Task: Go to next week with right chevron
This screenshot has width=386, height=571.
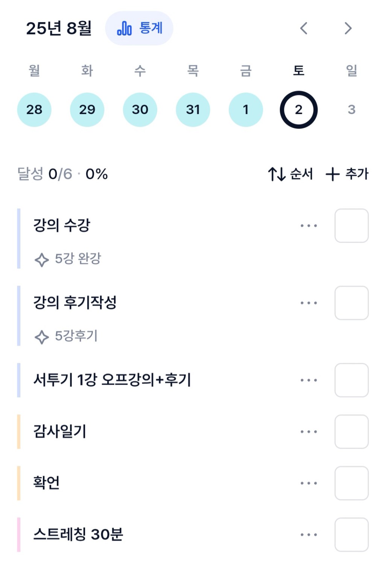Action: click(348, 28)
